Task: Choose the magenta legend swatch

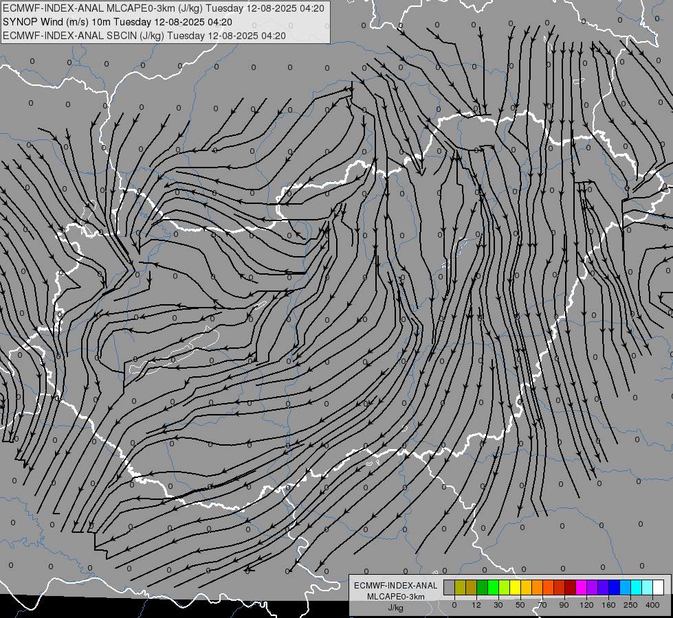Action: tap(581, 587)
